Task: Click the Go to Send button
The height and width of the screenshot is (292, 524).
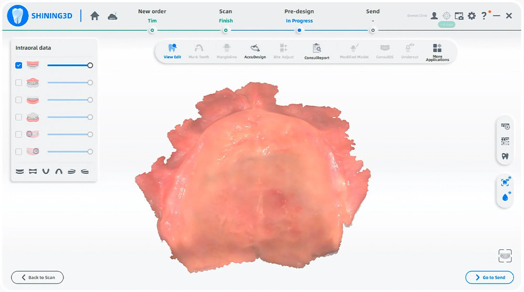Action: 489,277
